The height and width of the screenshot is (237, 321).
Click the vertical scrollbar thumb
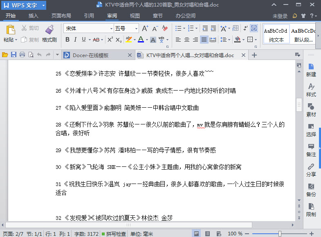[x=299, y=105]
